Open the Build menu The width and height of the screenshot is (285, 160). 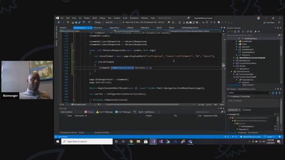coord(94,18)
